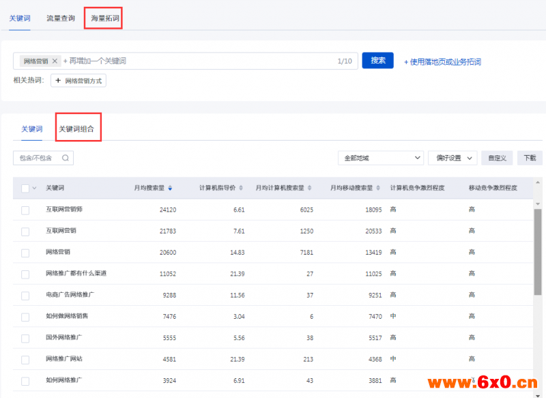The image size is (546, 398).
Task: Open the 全部地域 region dropdown
Action: (x=381, y=158)
